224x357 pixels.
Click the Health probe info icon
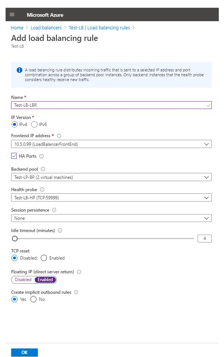pos(42,190)
